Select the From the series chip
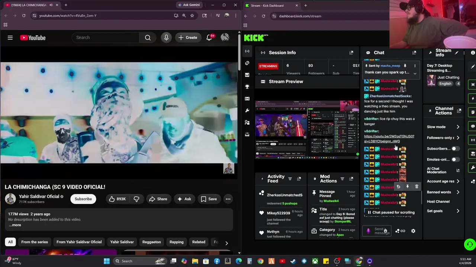The image size is (476, 267). tap(35, 242)
